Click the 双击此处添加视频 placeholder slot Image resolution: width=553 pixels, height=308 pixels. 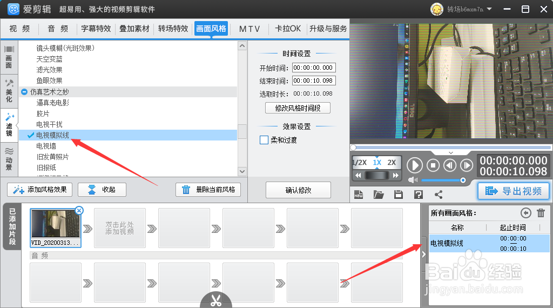tap(119, 228)
